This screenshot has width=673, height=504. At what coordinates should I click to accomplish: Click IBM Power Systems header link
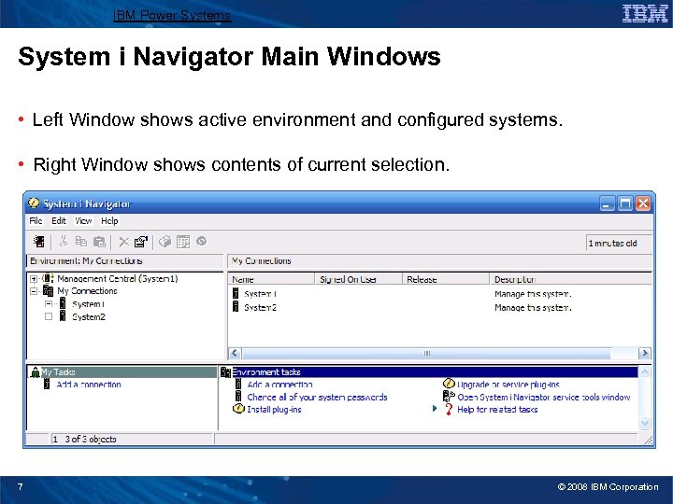click(172, 16)
